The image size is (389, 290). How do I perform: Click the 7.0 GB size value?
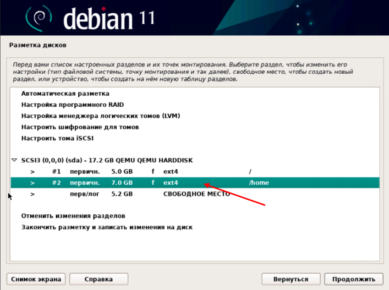point(122,183)
